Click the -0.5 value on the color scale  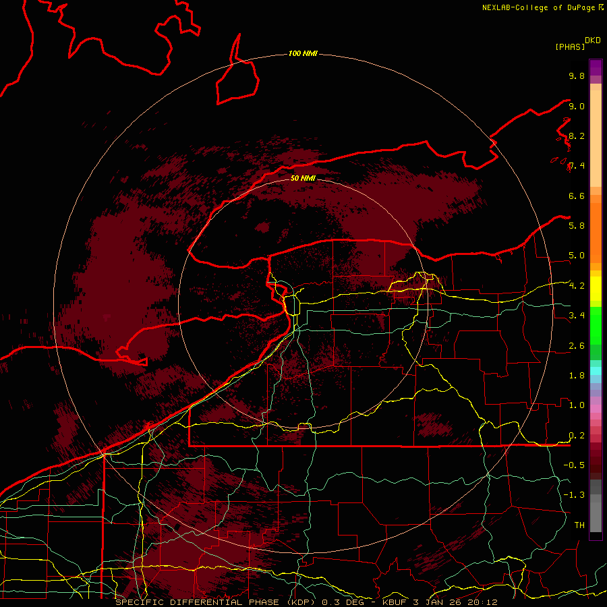(574, 465)
